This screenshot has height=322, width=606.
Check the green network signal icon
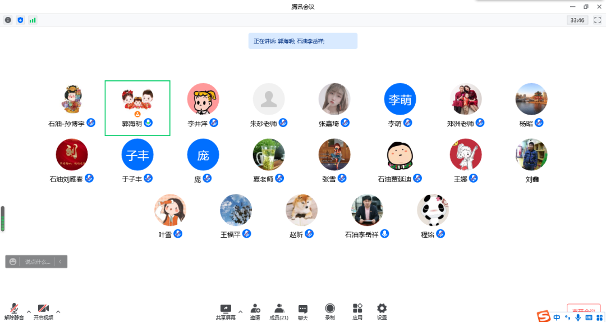33,20
